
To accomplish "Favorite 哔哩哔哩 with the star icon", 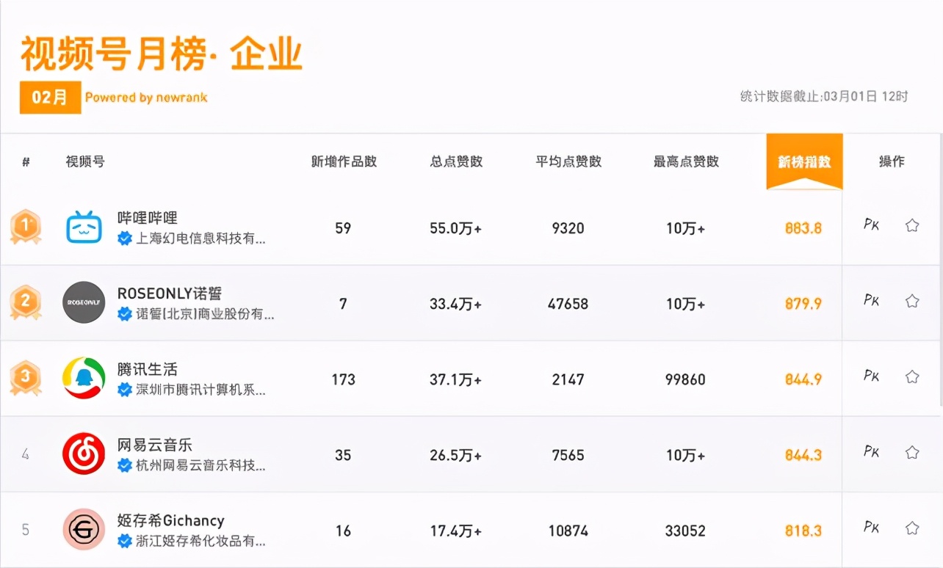I will [912, 225].
